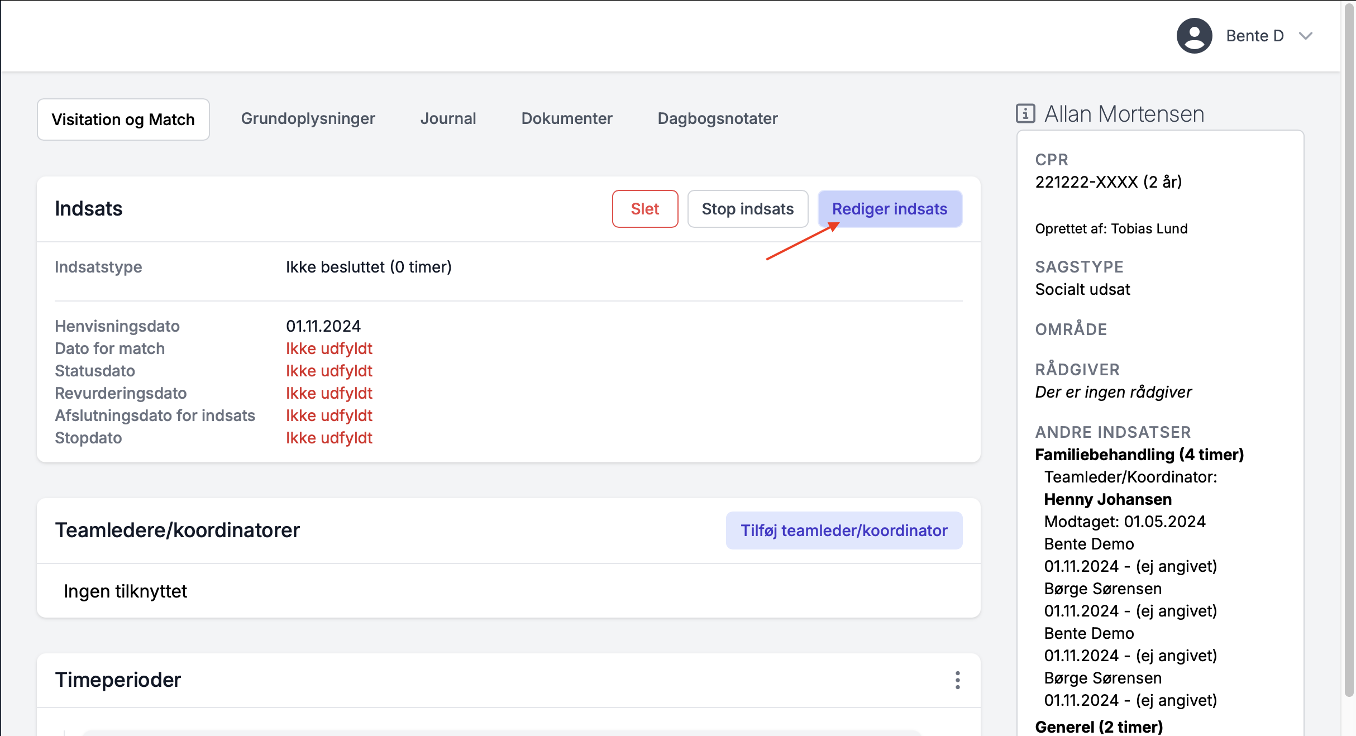
Task: Expand the Bente D account chevron
Action: tap(1305, 36)
